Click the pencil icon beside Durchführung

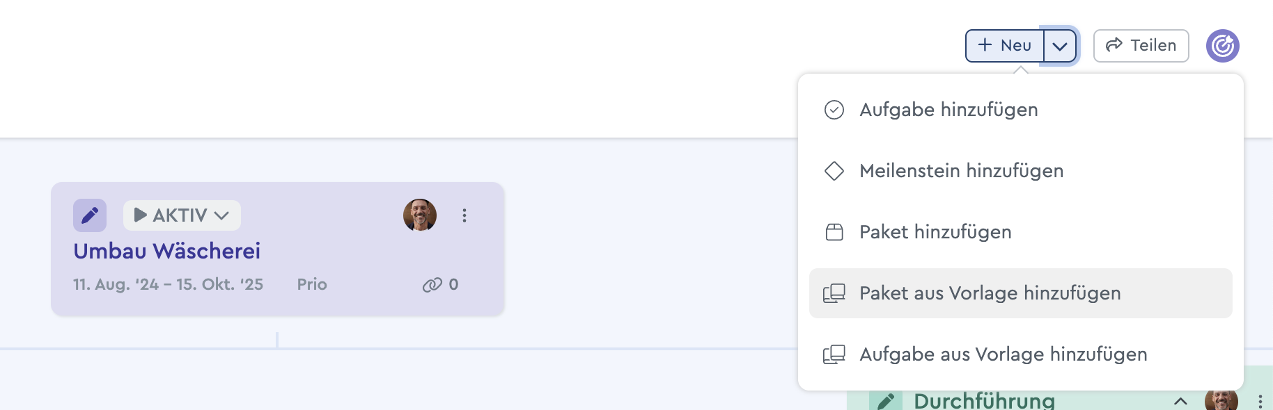tap(885, 401)
